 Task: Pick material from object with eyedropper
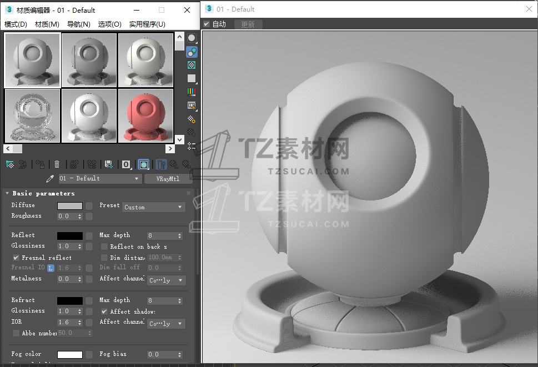click(50, 179)
